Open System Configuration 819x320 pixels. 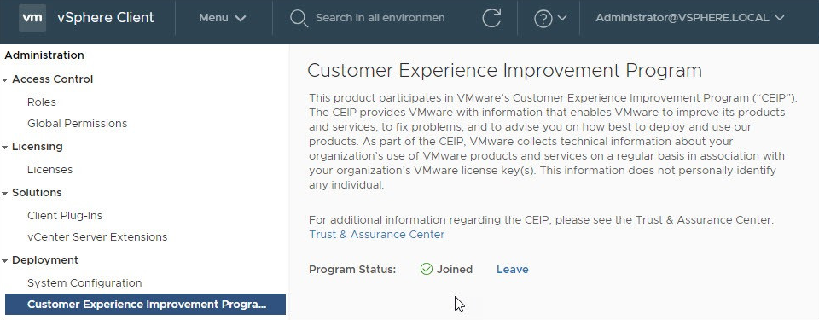pos(84,282)
